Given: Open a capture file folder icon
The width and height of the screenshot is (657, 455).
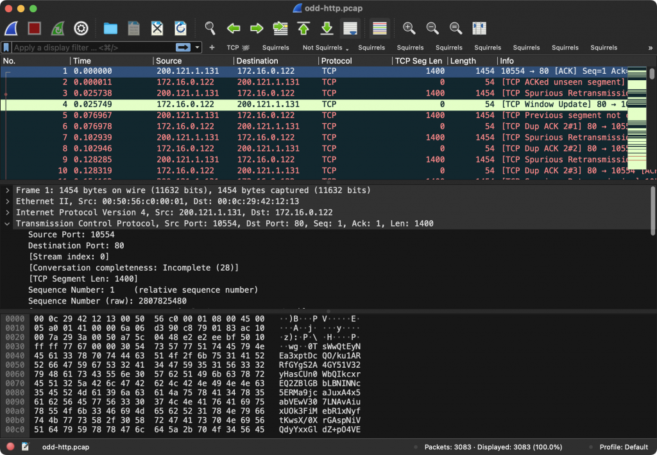Looking at the screenshot, I should click(110, 28).
